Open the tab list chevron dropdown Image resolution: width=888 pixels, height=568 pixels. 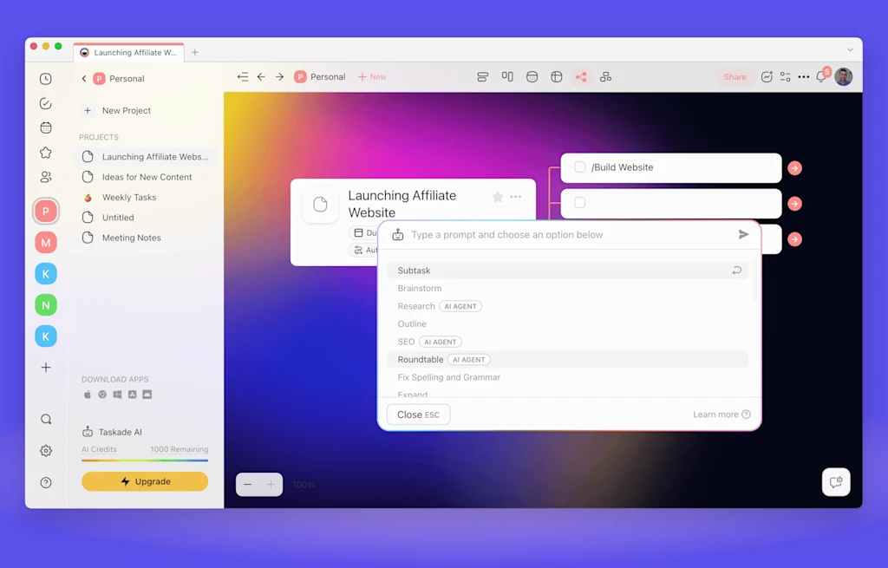click(850, 50)
